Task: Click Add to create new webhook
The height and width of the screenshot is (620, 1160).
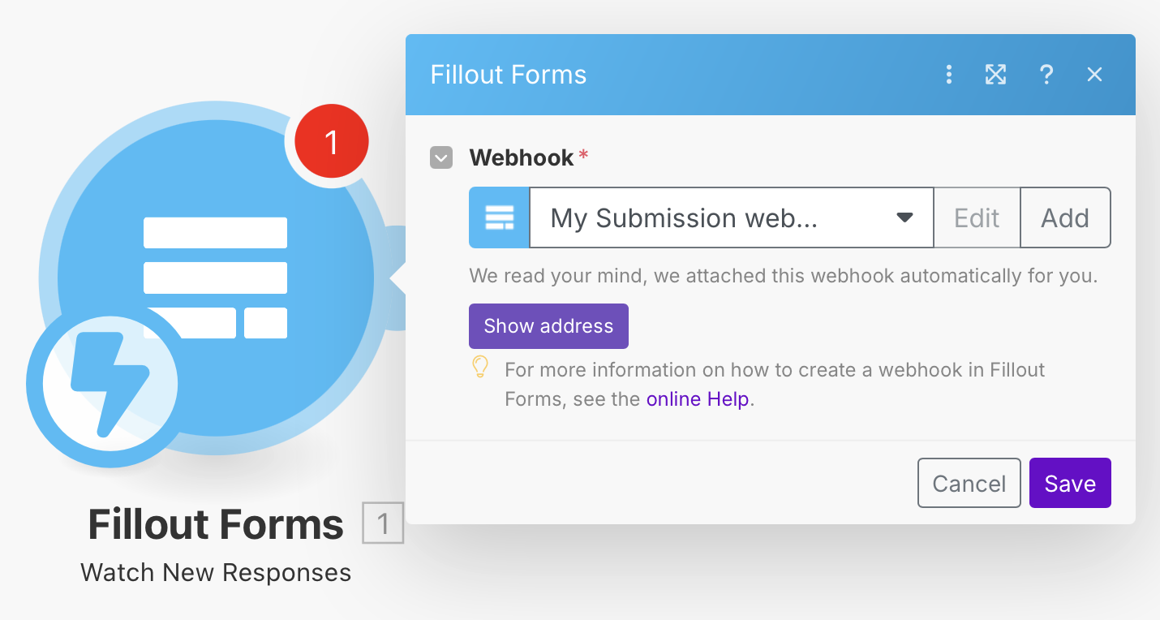Action: point(1065,217)
